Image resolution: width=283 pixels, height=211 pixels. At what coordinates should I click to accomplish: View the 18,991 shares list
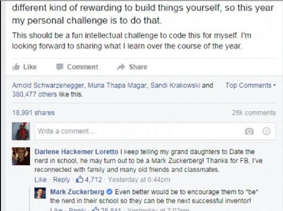(x=33, y=112)
